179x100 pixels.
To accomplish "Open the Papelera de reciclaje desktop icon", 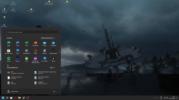I will (4, 11).
